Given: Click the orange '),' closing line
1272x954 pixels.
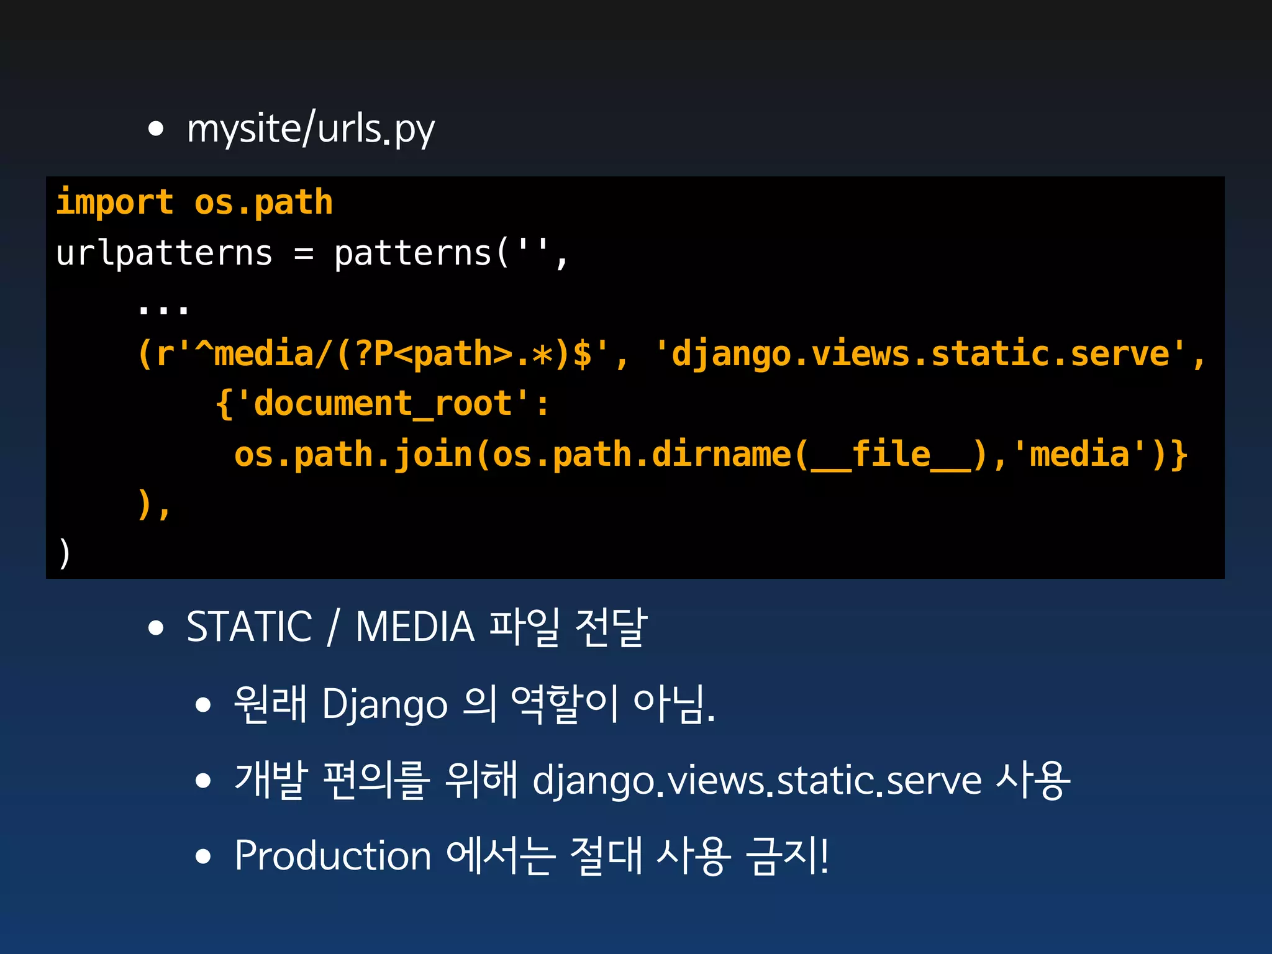Looking at the screenshot, I should 153,504.
